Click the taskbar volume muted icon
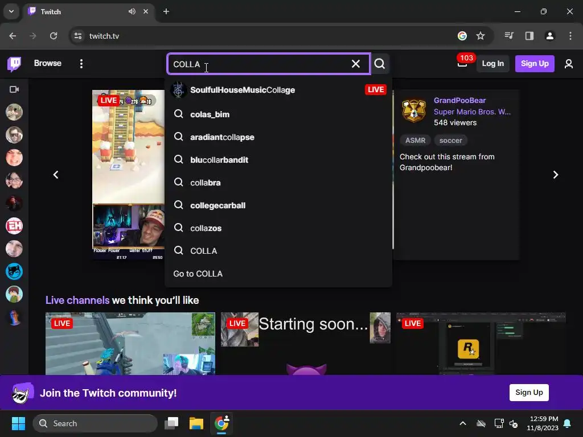Image resolution: width=583 pixels, height=437 pixels. point(514,423)
